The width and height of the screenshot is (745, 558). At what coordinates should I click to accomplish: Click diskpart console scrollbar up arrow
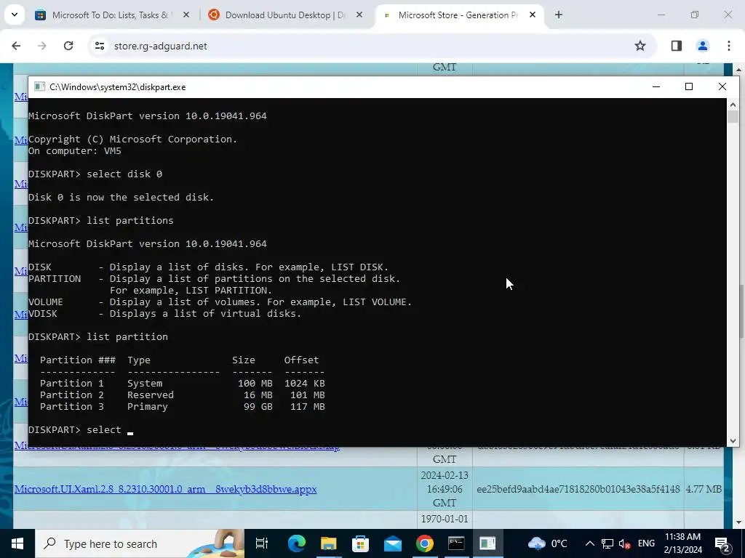coord(733,105)
